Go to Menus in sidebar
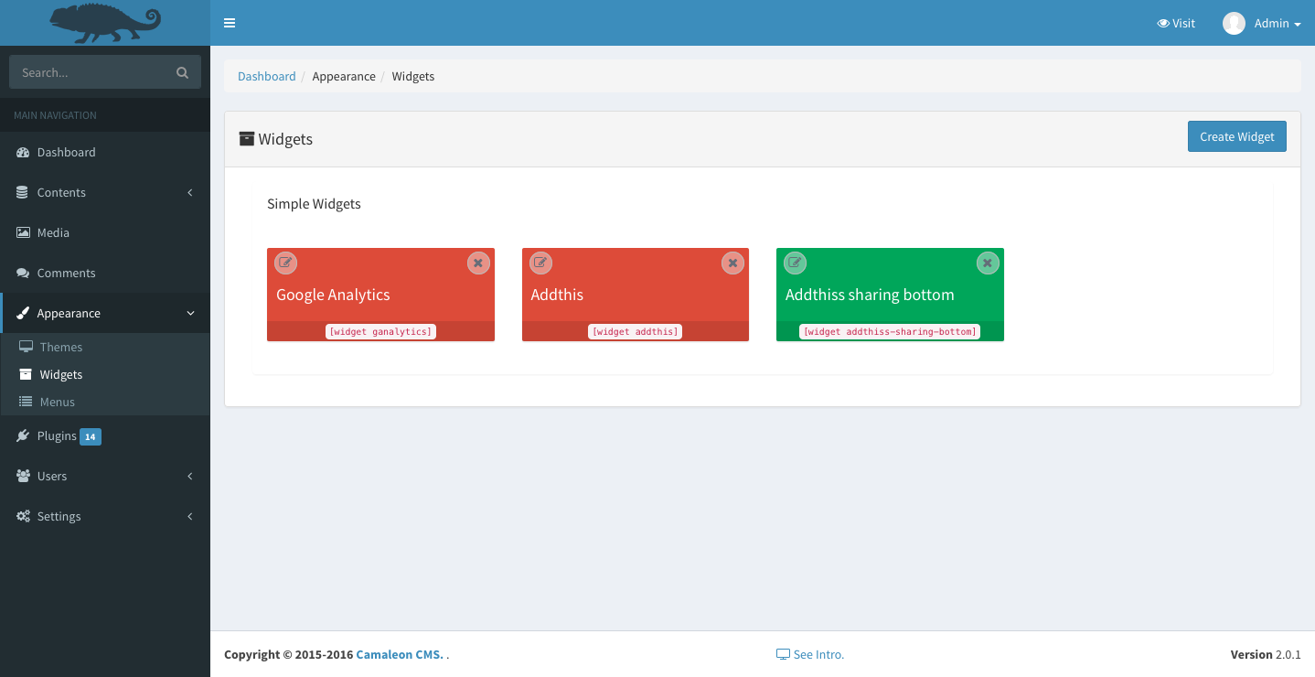The height and width of the screenshot is (677, 1315). (x=57, y=402)
